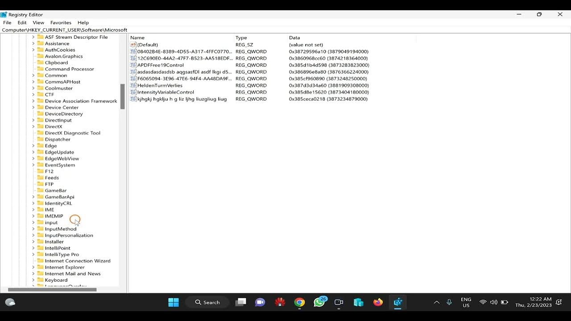Screen dimensions: 571x321
Task: Click the (Default) string value icon
Action: point(133,45)
